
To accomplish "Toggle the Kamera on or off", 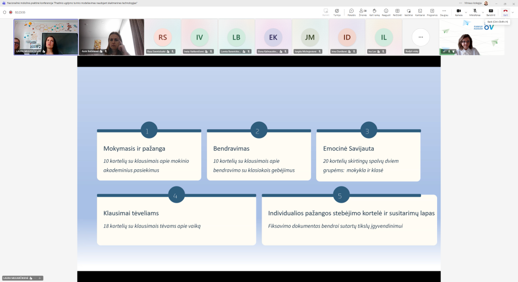I will pyautogui.click(x=459, y=12).
